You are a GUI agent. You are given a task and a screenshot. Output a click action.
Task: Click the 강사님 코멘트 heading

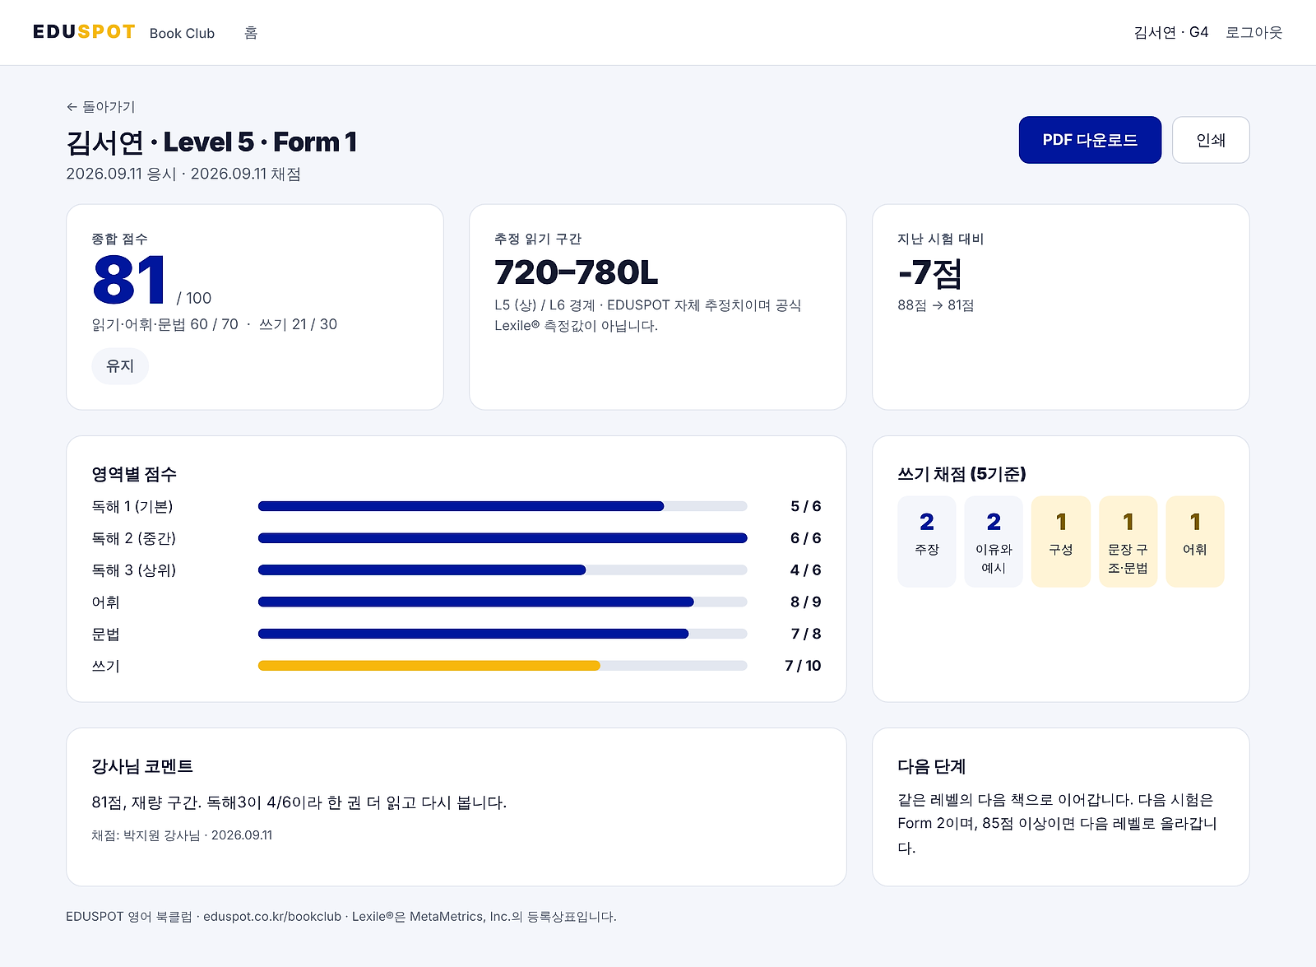point(142,766)
